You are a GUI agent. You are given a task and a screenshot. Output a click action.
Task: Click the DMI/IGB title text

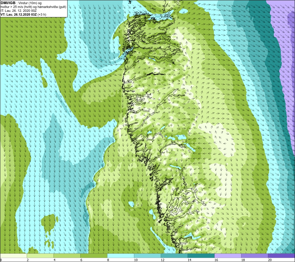pyautogui.click(x=8, y=3)
